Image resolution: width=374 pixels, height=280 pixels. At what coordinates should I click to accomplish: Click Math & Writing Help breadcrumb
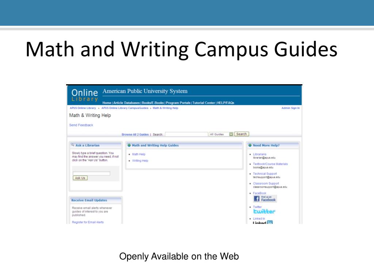[x=165, y=108]
